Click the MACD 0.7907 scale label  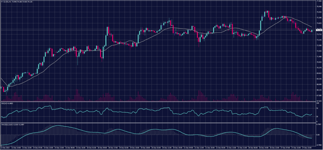click(x=318, y=124)
